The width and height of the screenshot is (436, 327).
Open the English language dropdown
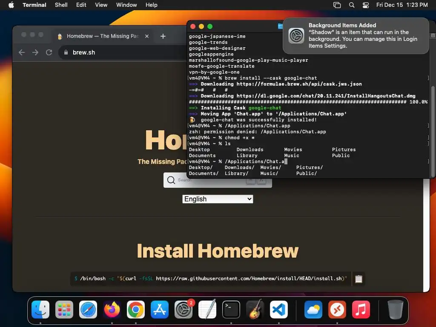pos(218,199)
